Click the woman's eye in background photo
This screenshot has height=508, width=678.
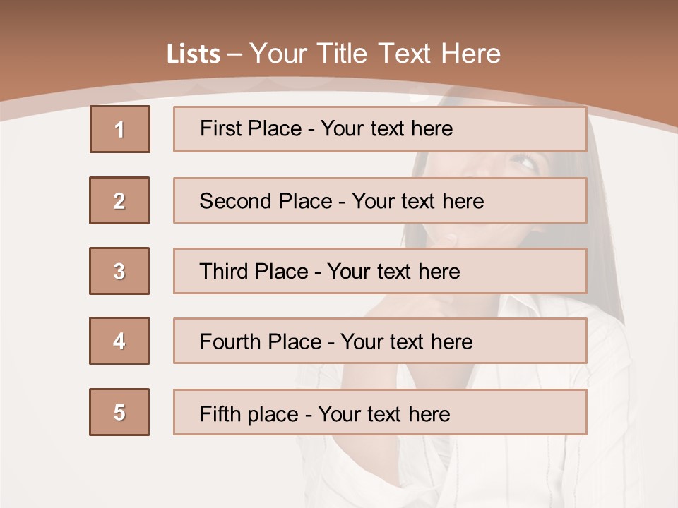coord(523,161)
